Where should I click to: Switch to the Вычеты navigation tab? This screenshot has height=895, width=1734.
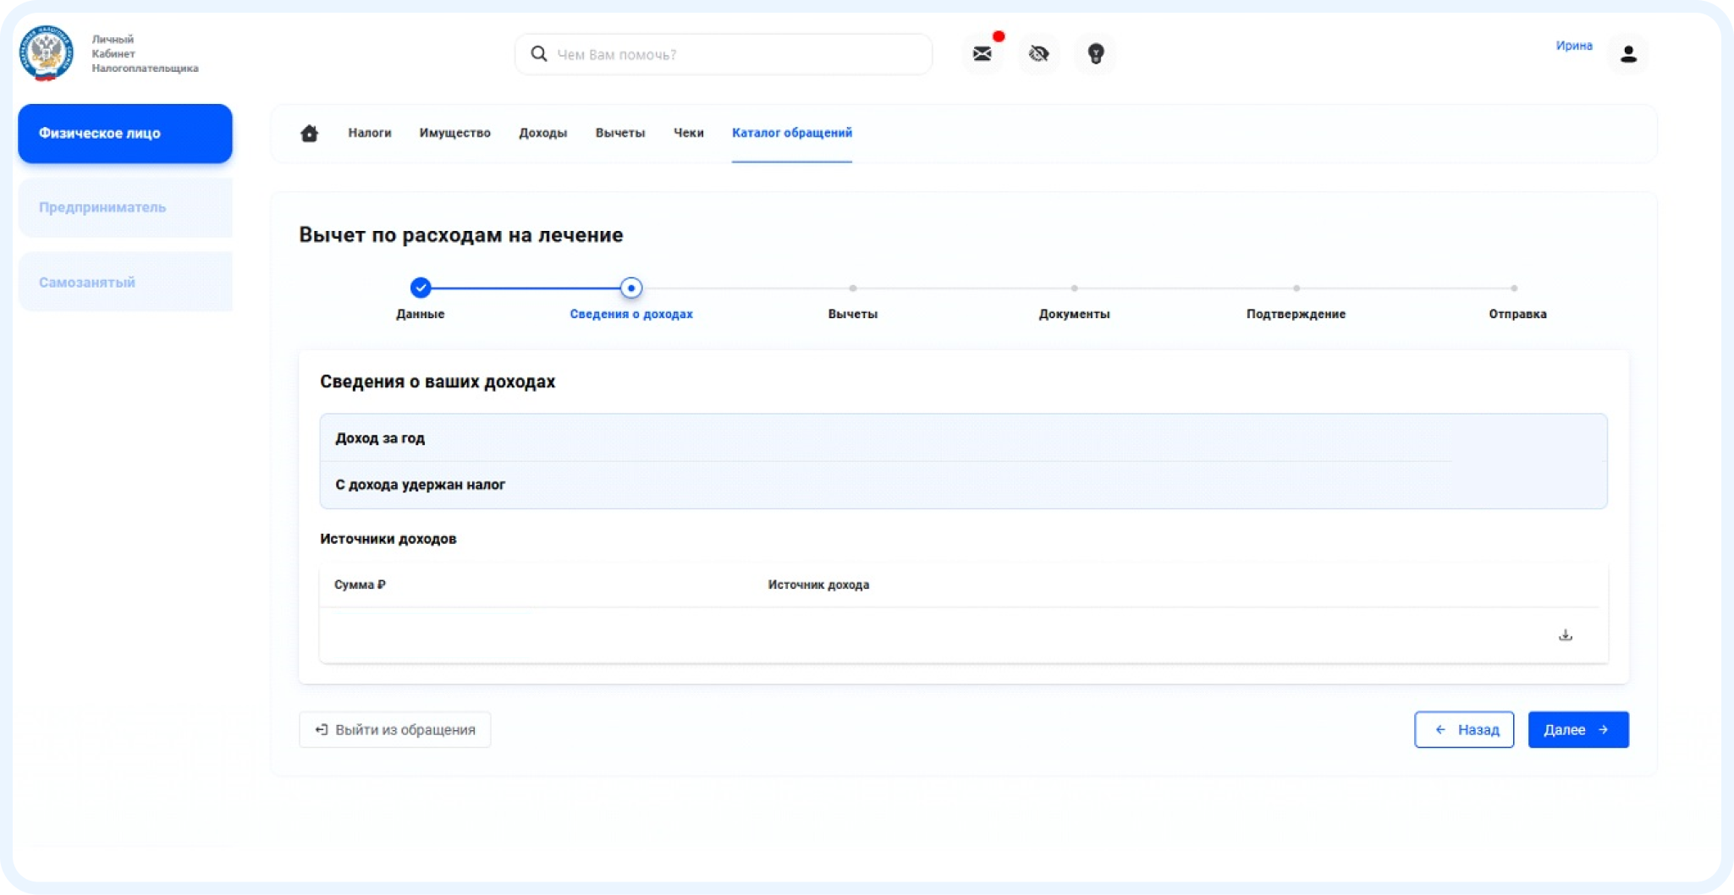[x=619, y=133]
